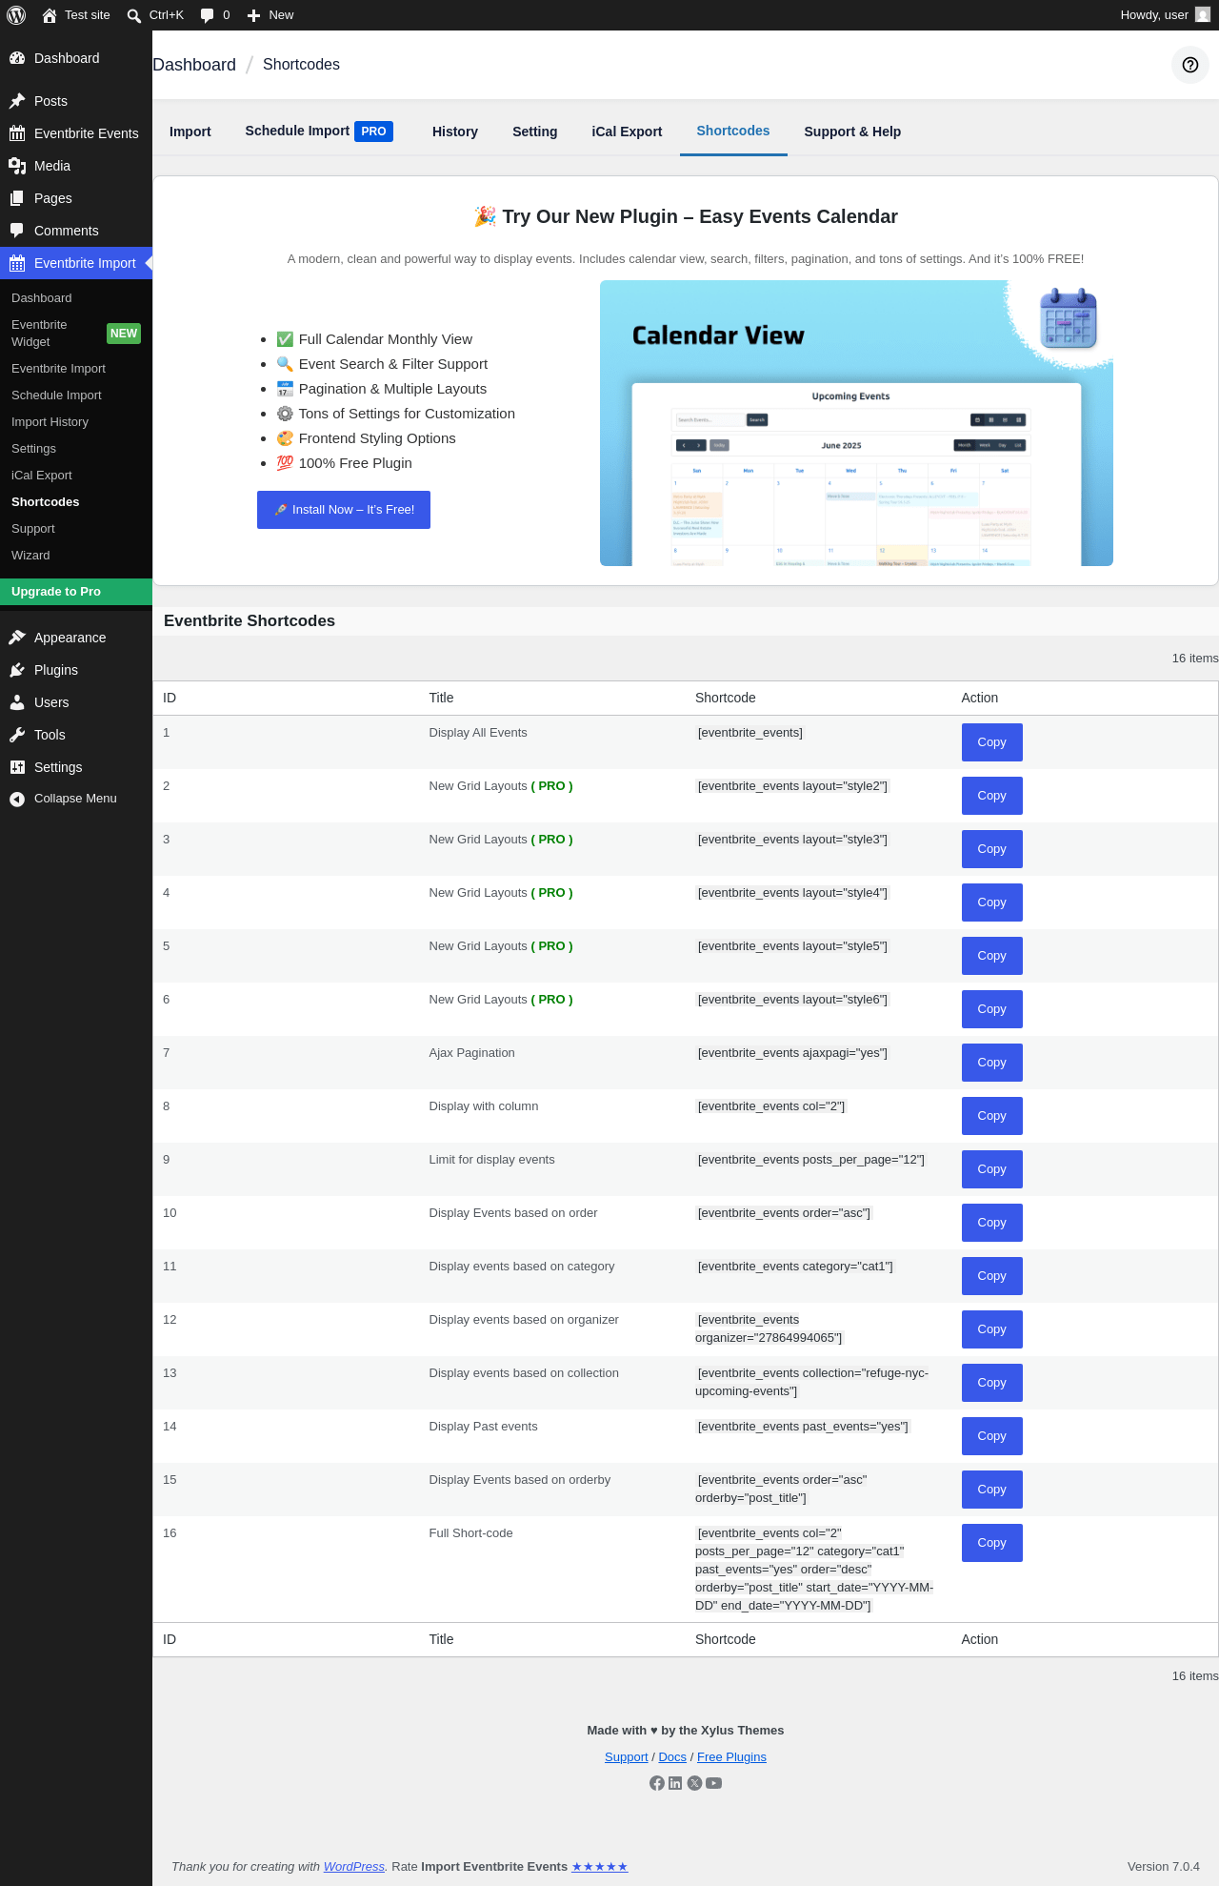1219x1886 pixels.
Task: Click the Dashboard gauge icon in the sidebar
Action: point(17,58)
